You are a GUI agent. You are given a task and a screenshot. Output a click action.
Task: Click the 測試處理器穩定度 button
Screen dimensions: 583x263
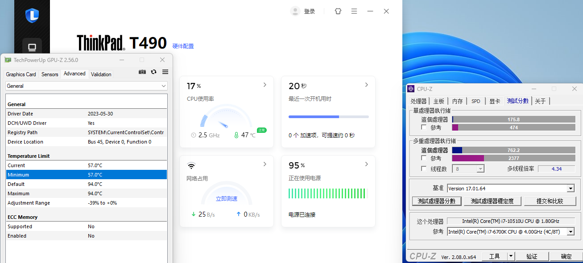[492, 201]
